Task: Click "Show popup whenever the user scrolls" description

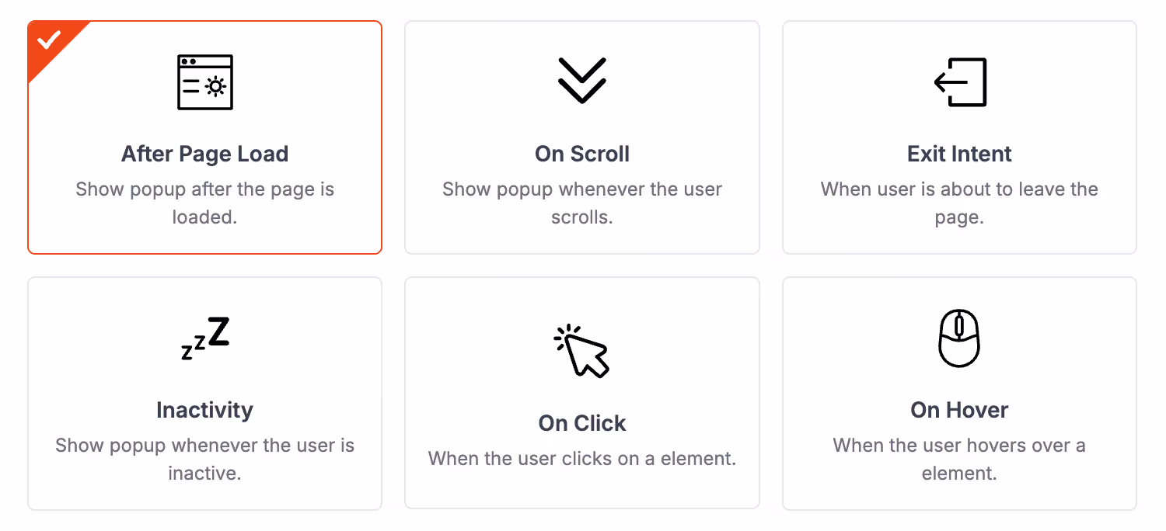Action: coord(582,203)
